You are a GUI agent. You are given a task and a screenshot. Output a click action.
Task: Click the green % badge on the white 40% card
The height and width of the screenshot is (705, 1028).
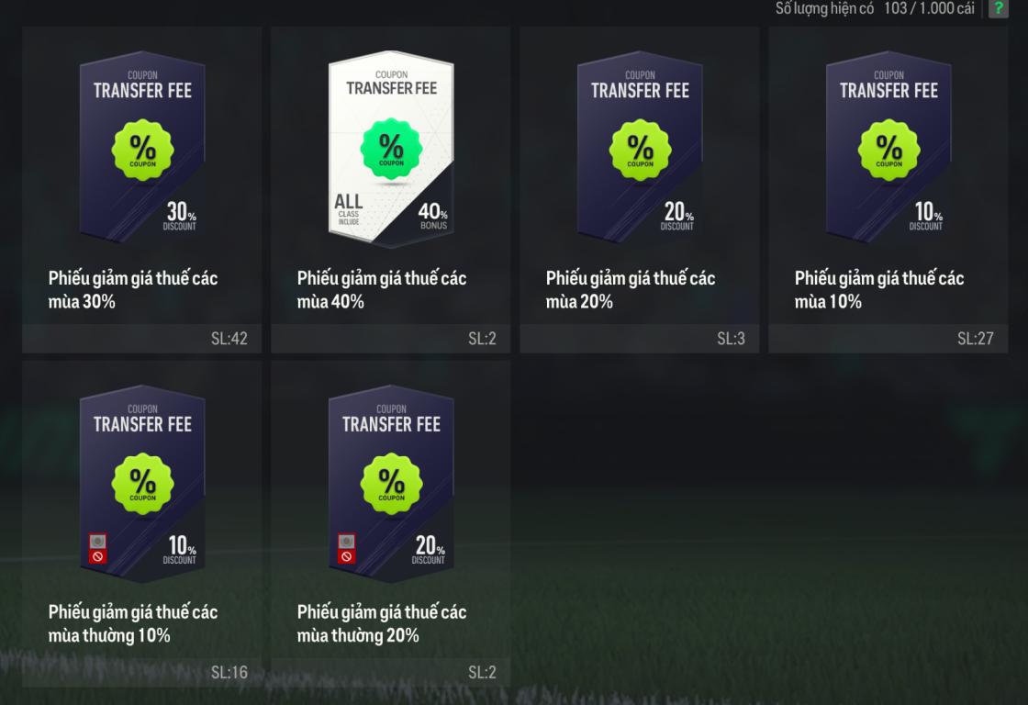point(391,149)
